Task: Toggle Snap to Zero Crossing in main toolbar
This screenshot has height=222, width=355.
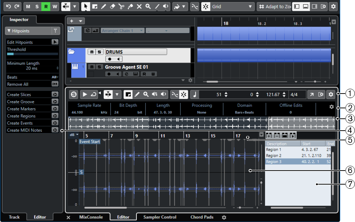Action: [194, 6]
